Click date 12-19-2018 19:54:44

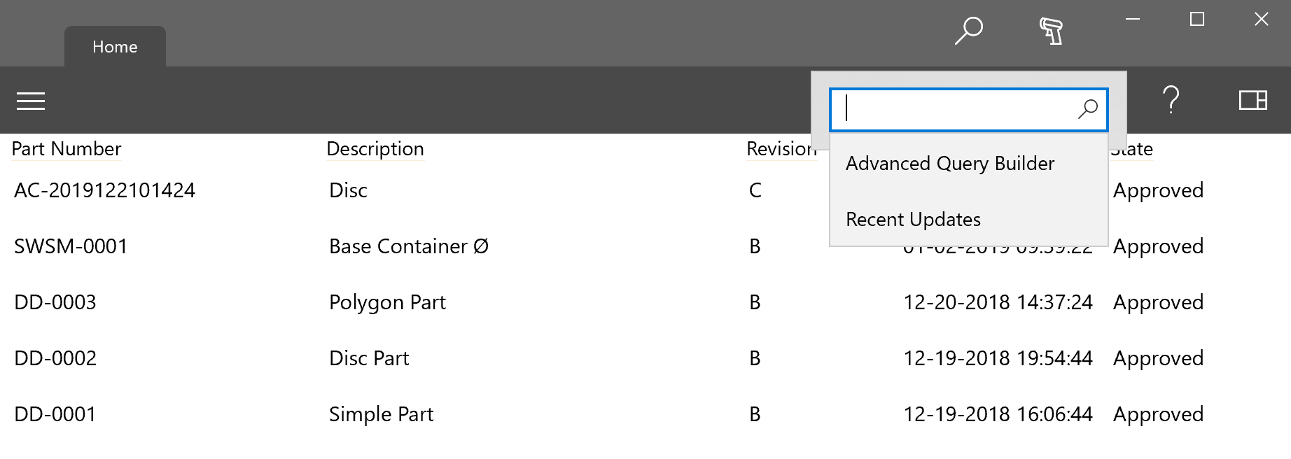tap(998, 358)
